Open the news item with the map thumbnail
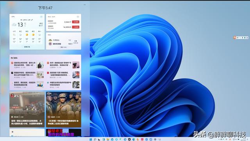The image size is (250, 141). [27, 75]
